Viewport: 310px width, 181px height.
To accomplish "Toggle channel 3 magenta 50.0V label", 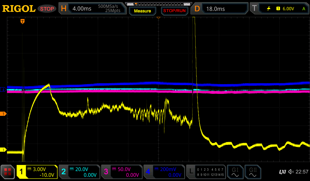I will [121, 172].
